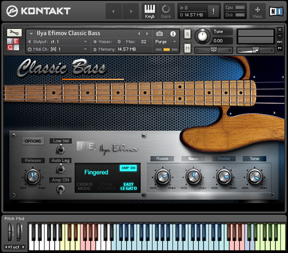The height and width of the screenshot is (253, 288).
Task: Show instrument info with the i icon
Action: (173, 34)
